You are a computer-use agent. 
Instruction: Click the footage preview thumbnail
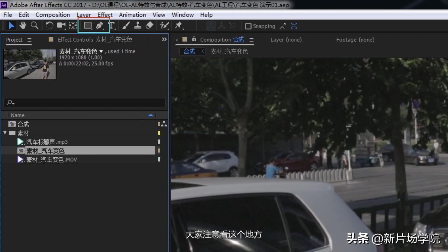click(30, 64)
